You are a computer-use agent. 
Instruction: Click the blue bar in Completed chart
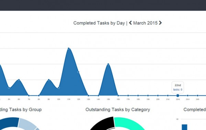point(184,127)
